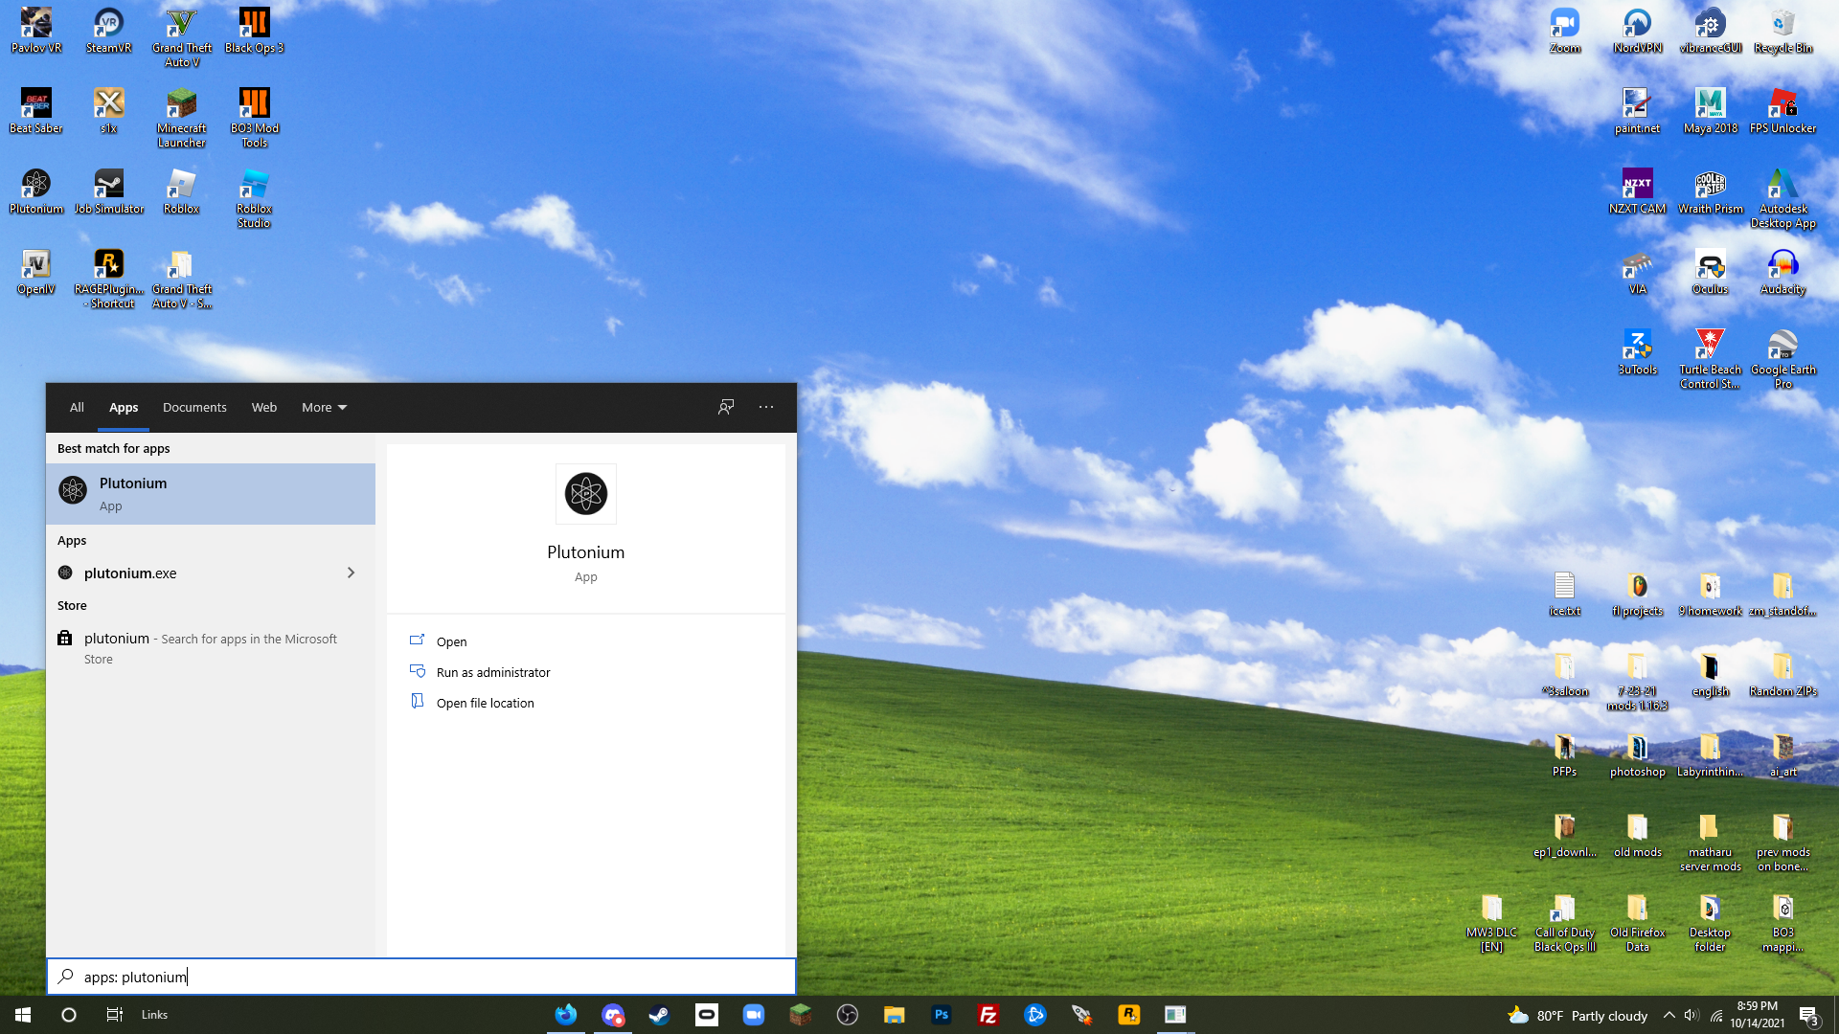Click the Plutonium preview logo
The height and width of the screenshot is (1034, 1839).
point(586,494)
